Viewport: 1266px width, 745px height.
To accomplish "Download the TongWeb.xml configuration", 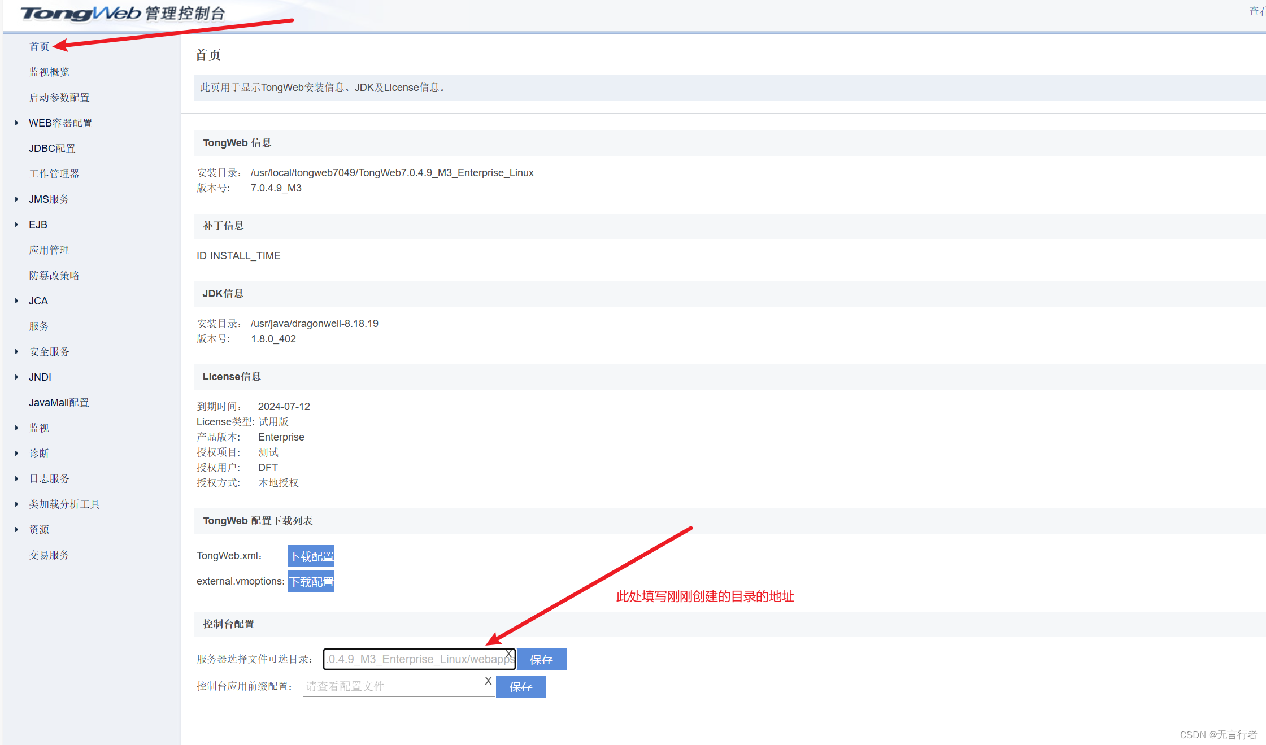I will [311, 556].
